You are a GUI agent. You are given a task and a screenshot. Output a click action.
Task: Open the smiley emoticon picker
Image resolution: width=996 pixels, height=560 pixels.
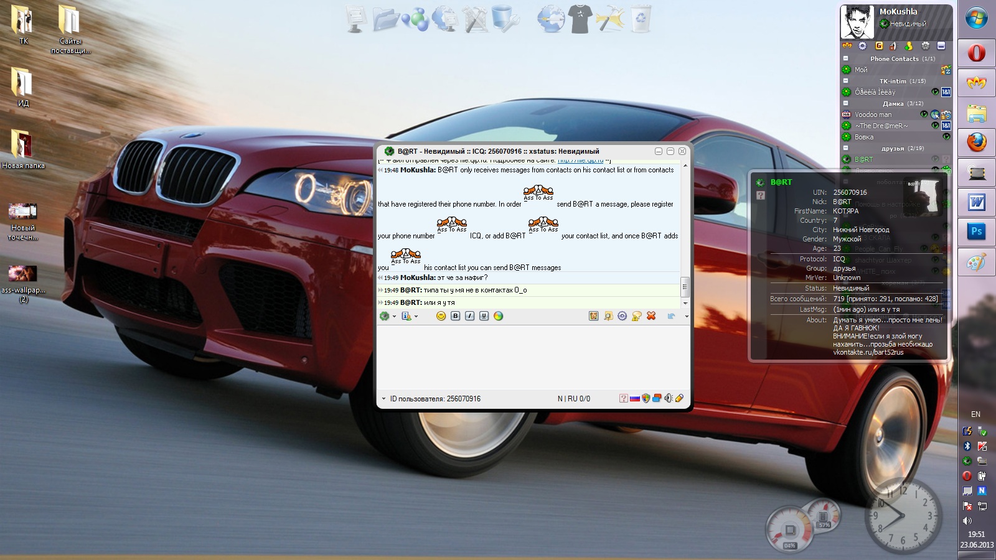click(441, 316)
